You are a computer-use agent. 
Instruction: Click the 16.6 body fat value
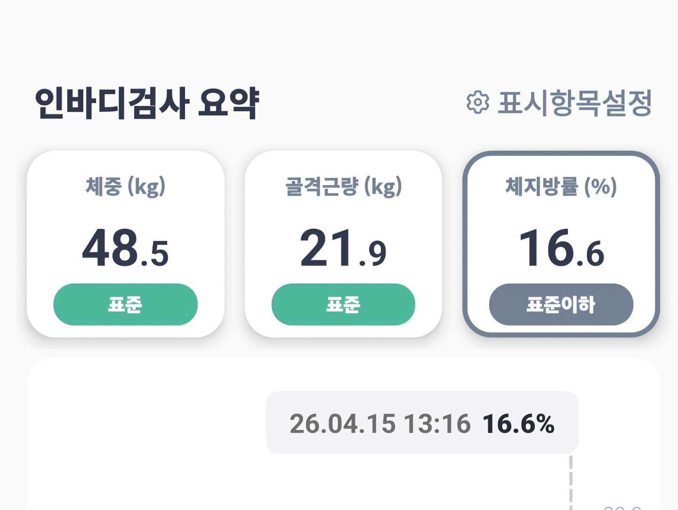point(561,248)
